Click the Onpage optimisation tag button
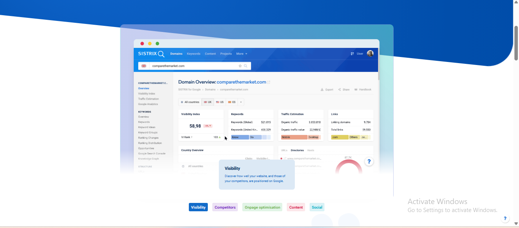519x228 pixels. 262,207
